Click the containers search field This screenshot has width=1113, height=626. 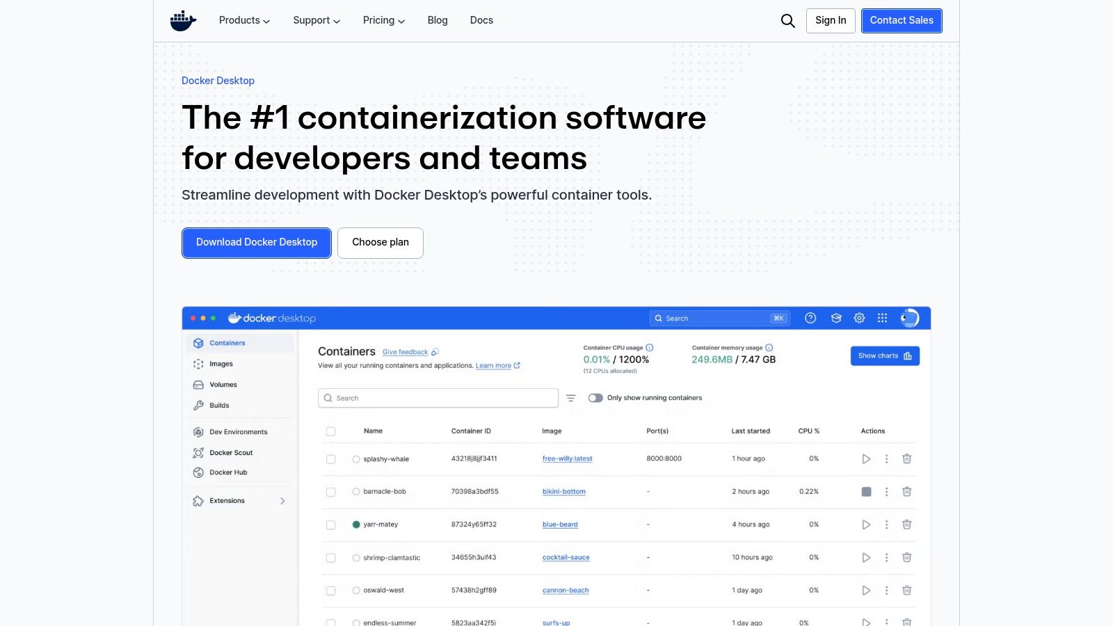pyautogui.click(x=438, y=398)
